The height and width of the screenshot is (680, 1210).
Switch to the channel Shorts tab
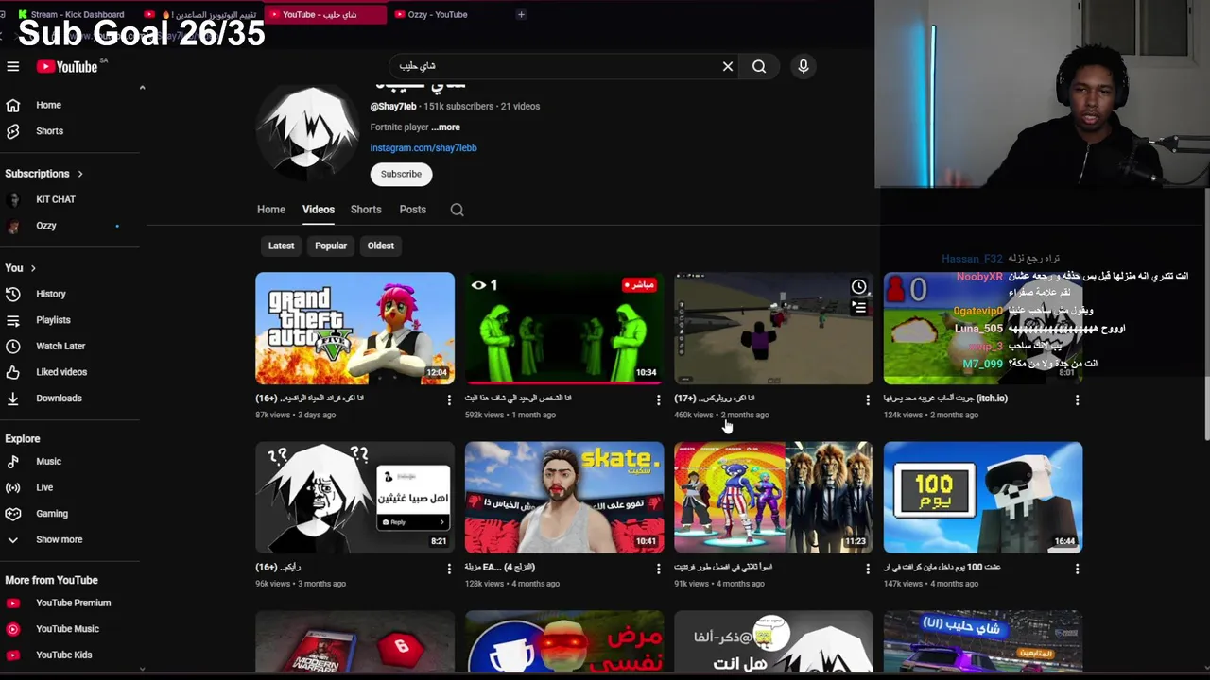pos(366,210)
